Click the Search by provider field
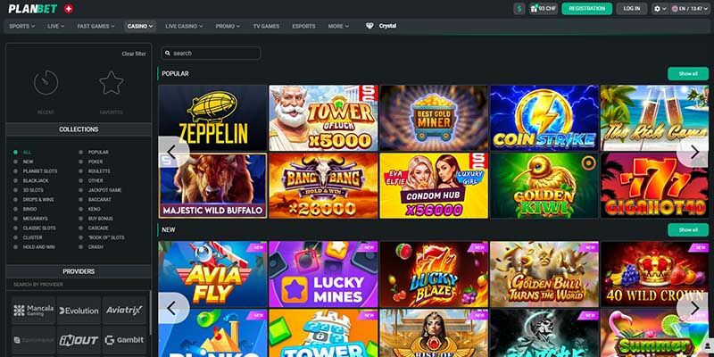Screen dimensions: 714x357 tap(79, 284)
